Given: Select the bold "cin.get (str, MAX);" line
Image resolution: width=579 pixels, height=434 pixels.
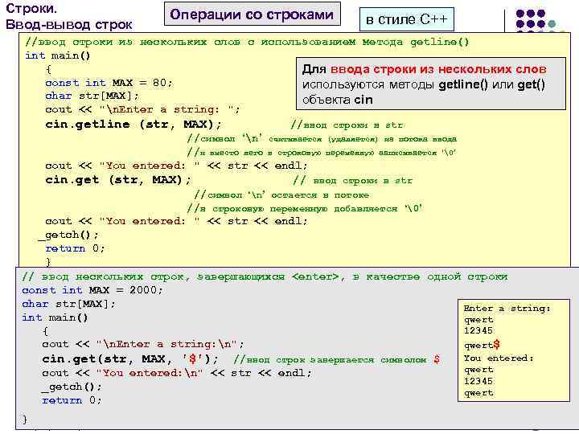Looking at the screenshot, I should click(x=118, y=180).
